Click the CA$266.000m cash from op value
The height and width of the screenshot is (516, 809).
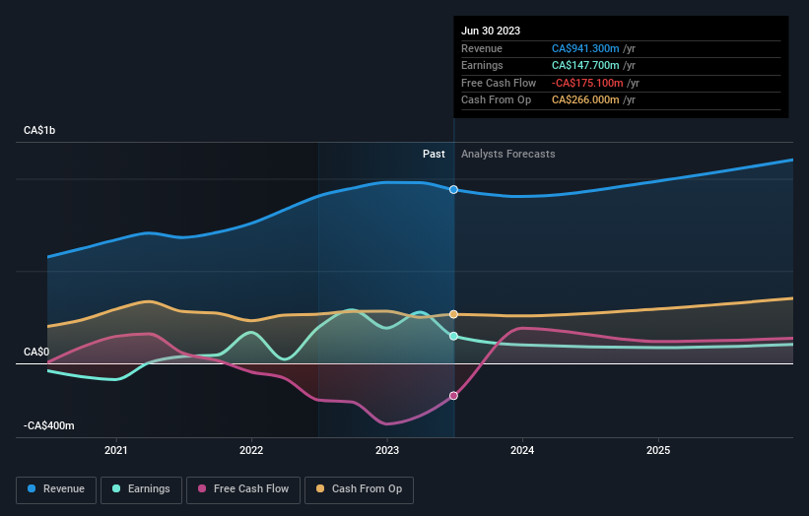pyautogui.click(x=585, y=100)
